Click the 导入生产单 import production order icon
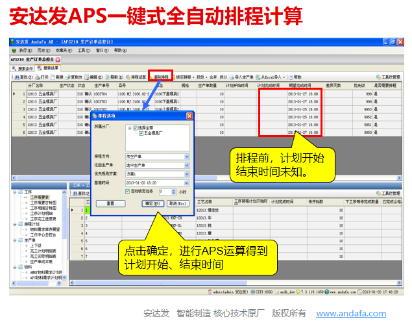The image size is (412, 330). (232, 77)
